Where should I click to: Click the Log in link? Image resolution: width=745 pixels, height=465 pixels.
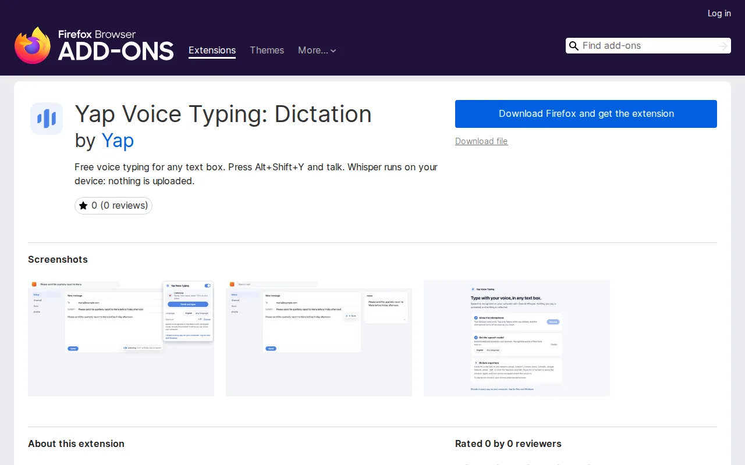point(719,13)
